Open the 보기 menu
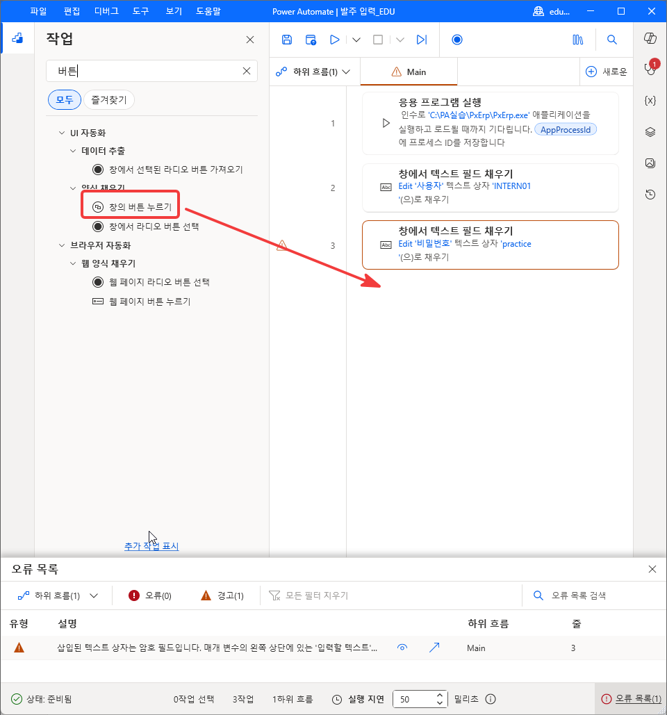This screenshot has width=667, height=715. [174, 11]
